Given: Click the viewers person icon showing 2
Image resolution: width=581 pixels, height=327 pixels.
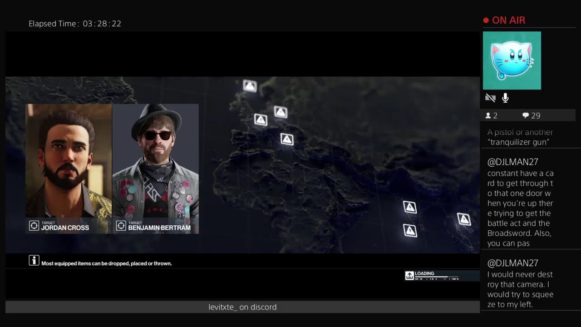Looking at the screenshot, I should (488, 116).
